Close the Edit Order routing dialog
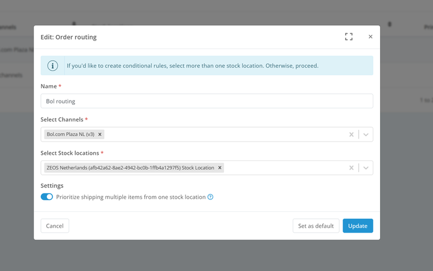Image resolution: width=433 pixels, height=271 pixels. coord(370,37)
